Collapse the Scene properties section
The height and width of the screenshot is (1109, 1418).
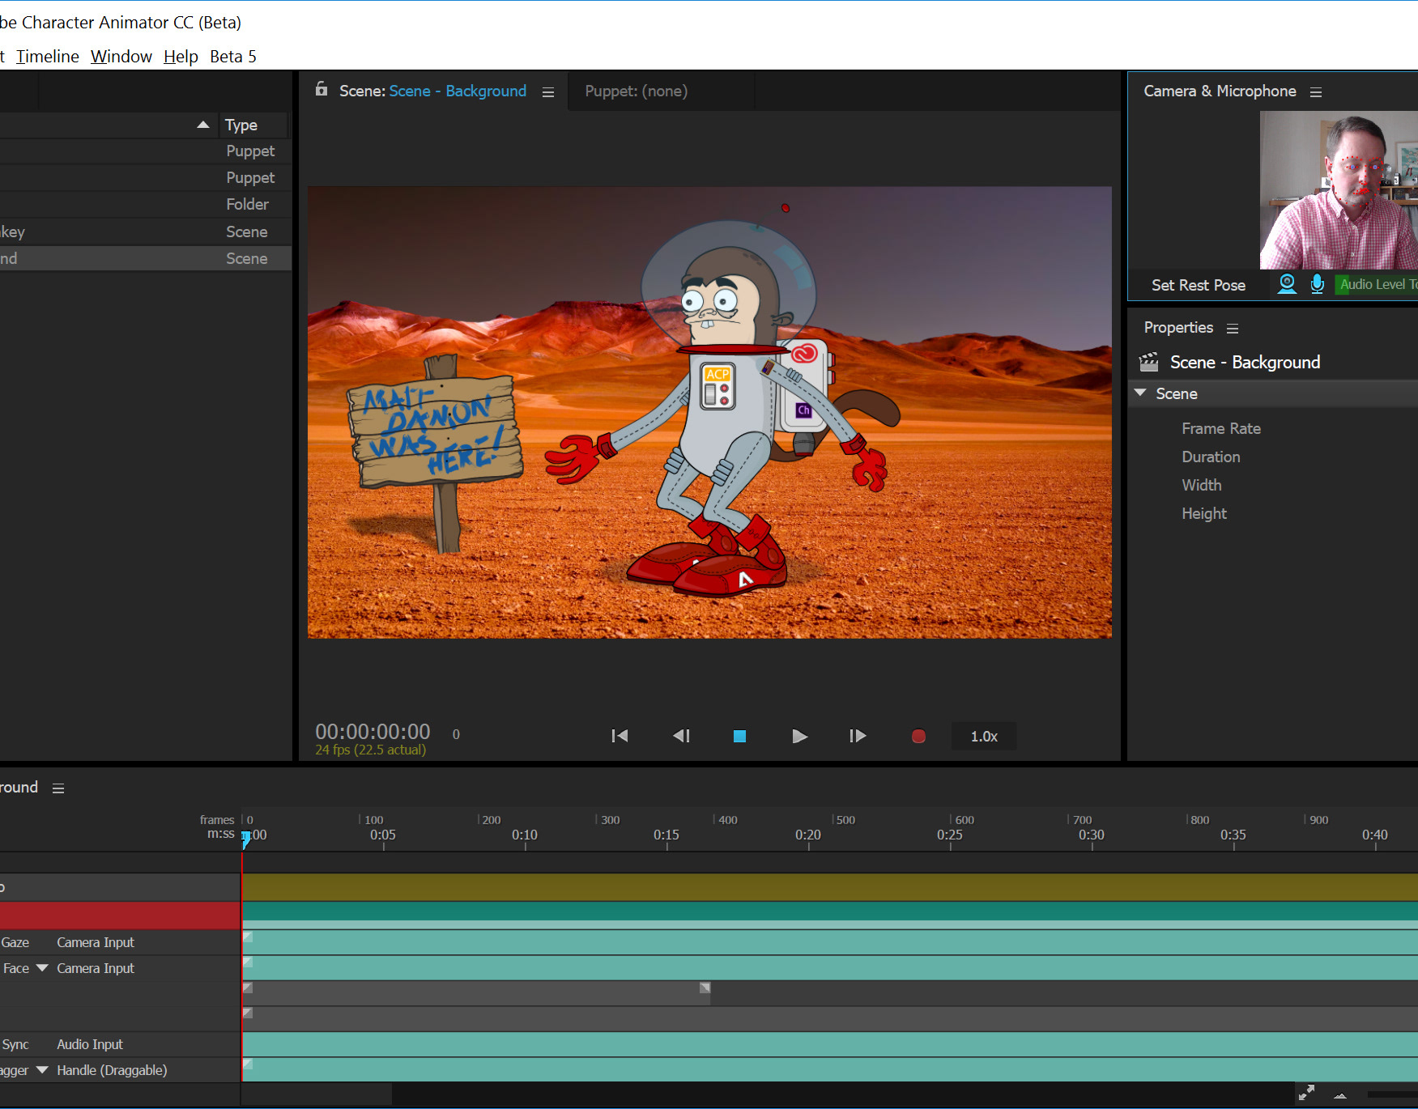(x=1140, y=393)
